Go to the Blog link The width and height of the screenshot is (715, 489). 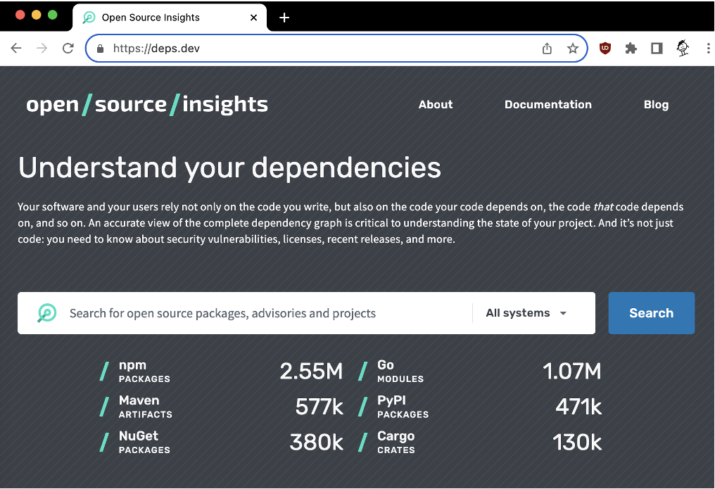click(x=656, y=105)
